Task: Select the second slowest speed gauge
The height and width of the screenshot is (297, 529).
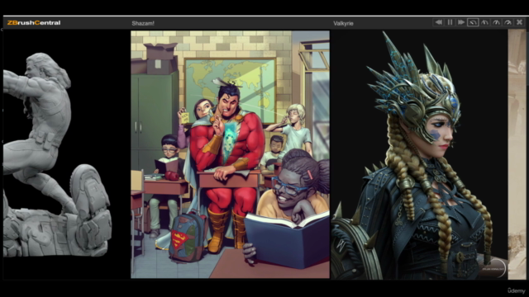Action: tap(484, 22)
